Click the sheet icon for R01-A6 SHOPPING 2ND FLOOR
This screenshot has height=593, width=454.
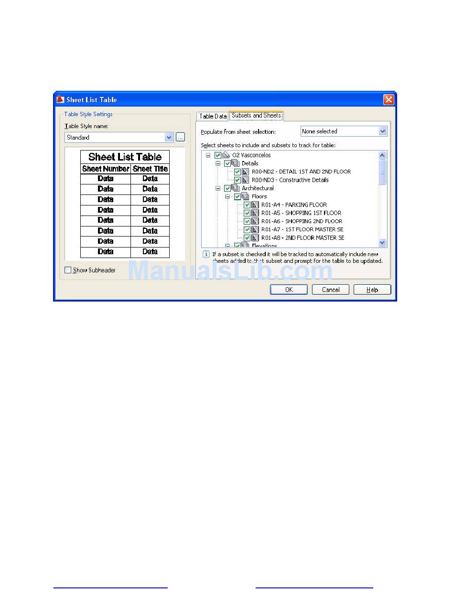click(255, 221)
